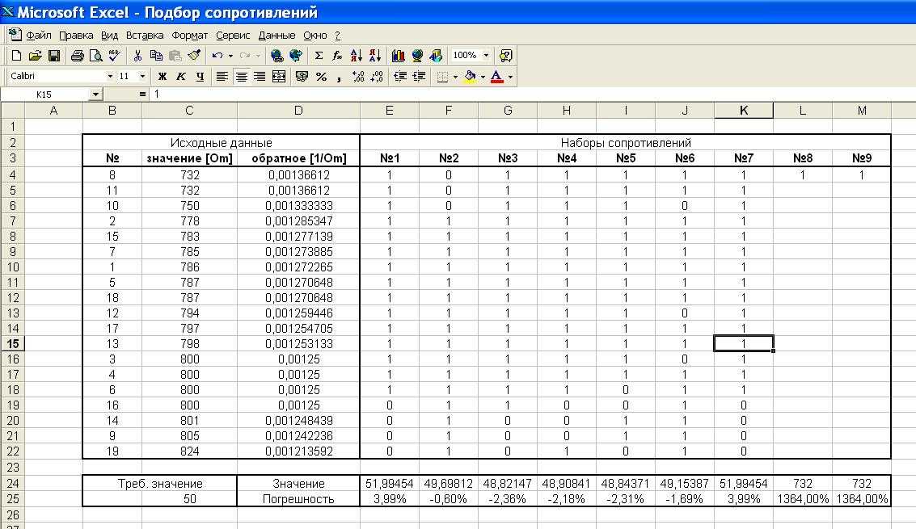Expand the Calibri font name dropdown
The image size is (916, 529).
tap(110, 76)
